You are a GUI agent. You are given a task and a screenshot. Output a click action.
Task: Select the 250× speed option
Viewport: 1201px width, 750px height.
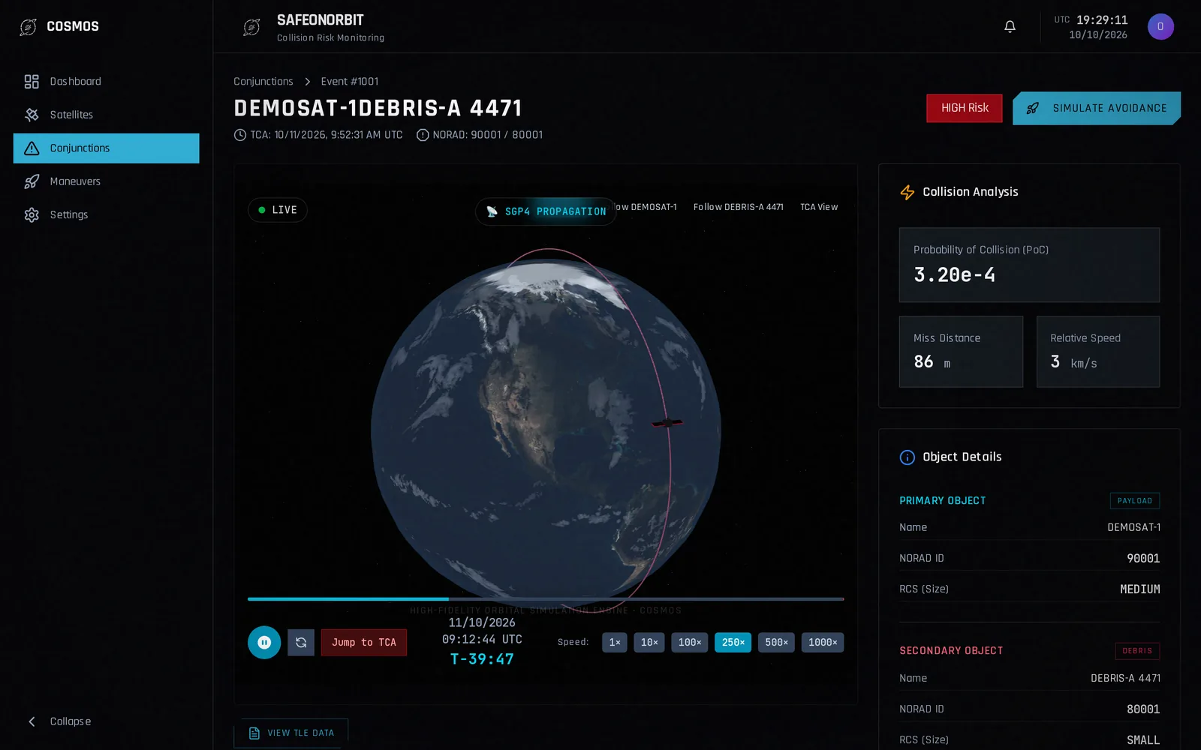point(733,643)
